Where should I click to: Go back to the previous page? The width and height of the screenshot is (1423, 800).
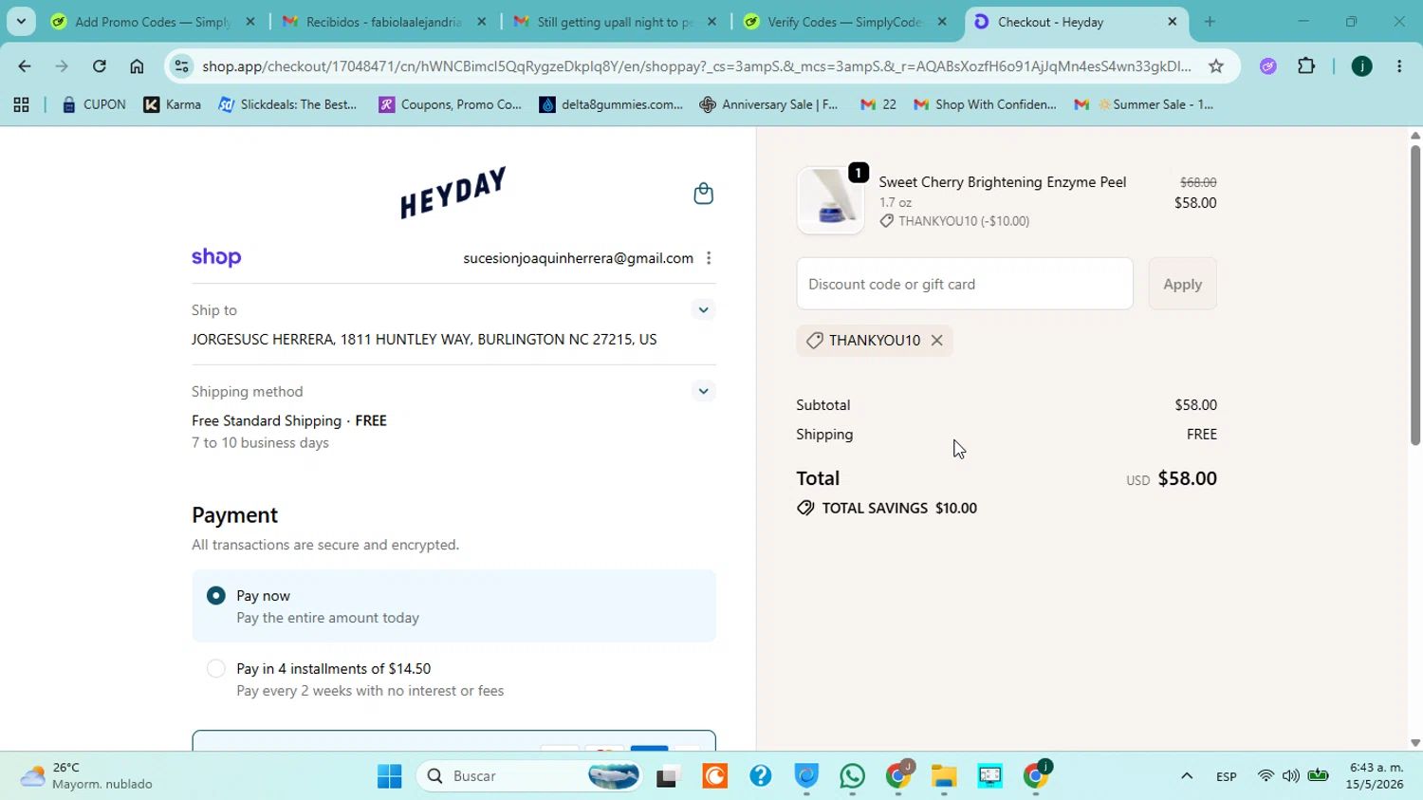click(24, 65)
